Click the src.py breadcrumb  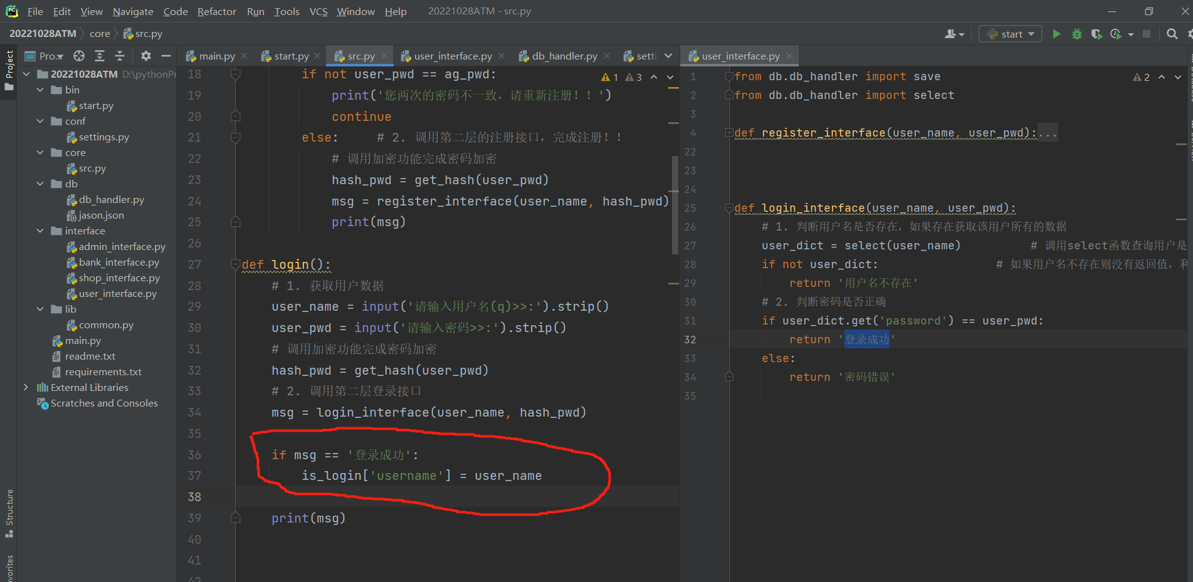pyautogui.click(x=142, y=34)
